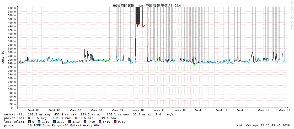
Task: Click the vertical Seconds axis title
Action: click(3, 57)
